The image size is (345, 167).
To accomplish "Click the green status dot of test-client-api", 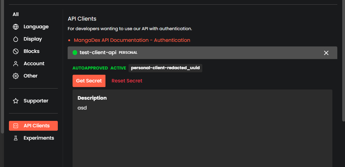I will tap(75, 53).
